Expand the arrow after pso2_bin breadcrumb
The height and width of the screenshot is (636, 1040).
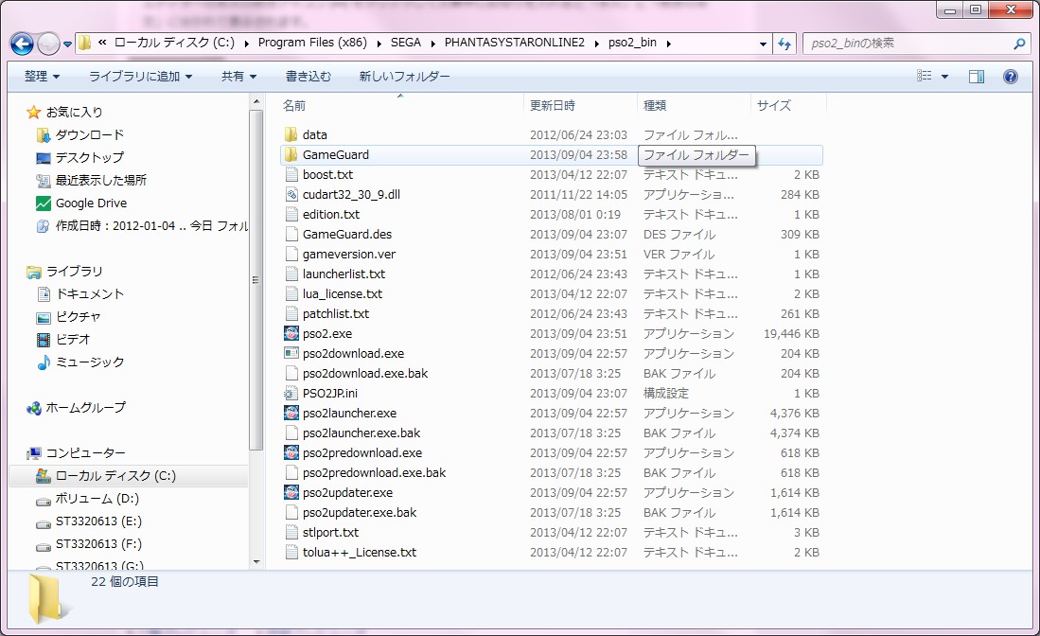[668, 44]
